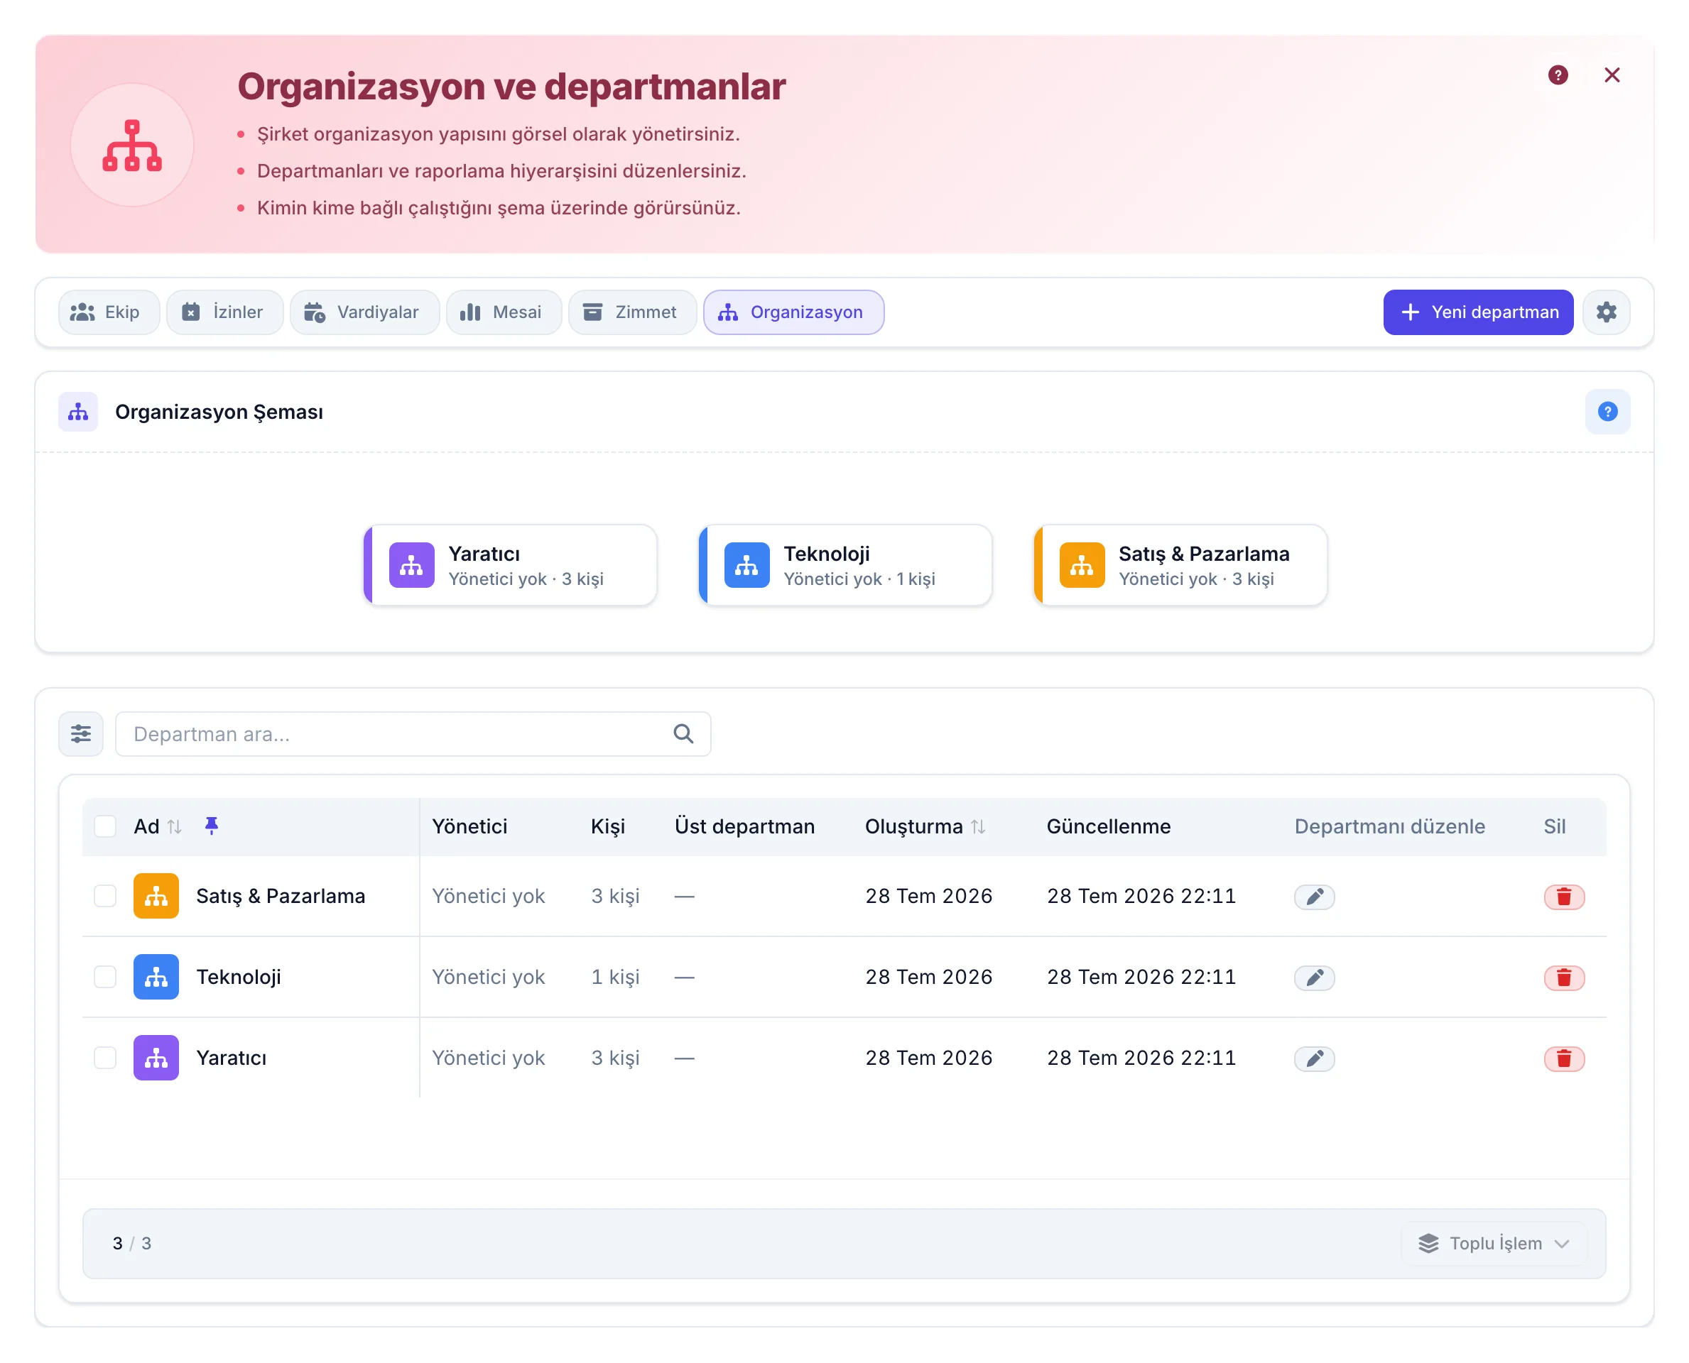Expand the Toplu İşlem dropdown
The image size is (1689, 1363).
pyautogui.click(x=1494, y=1243)
